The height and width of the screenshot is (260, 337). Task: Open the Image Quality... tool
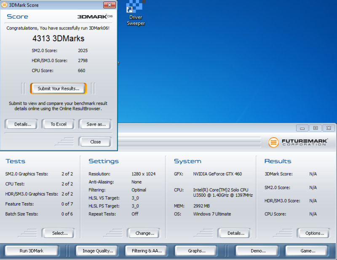tap(98, 251)
